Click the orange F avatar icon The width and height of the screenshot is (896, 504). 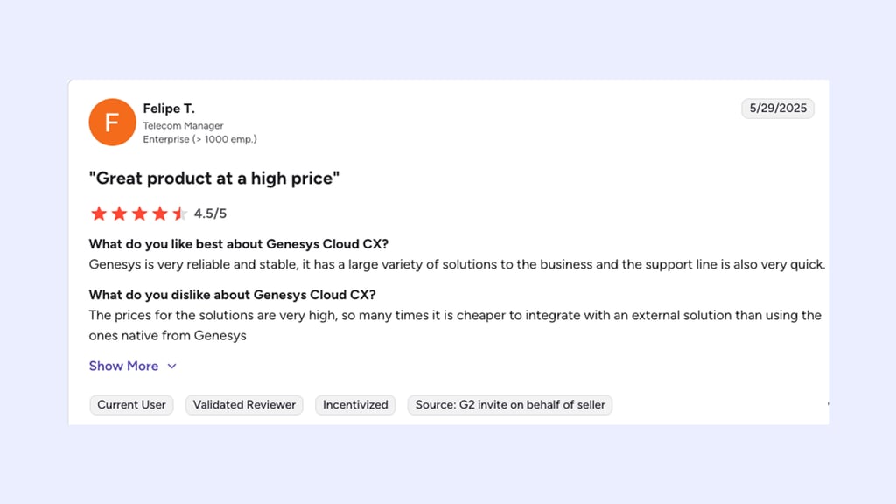[x=113, y=122]
